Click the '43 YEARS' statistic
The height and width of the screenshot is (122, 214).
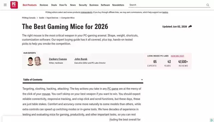point(168,63)
